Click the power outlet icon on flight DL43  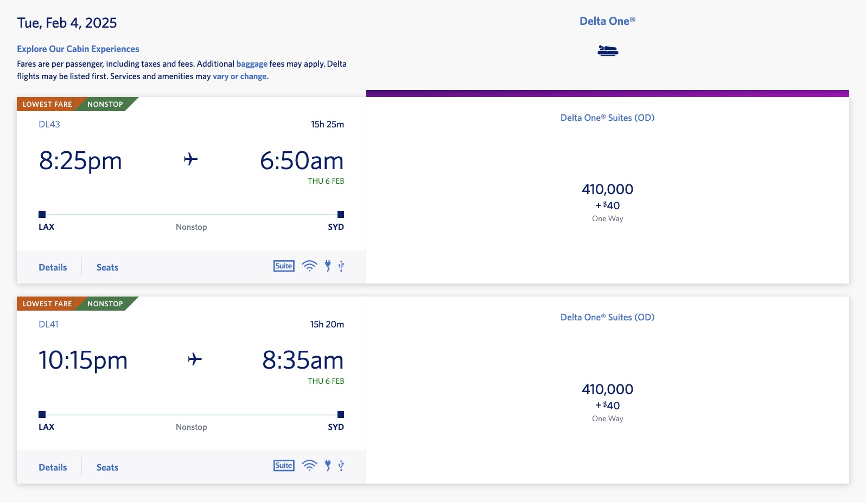tap(327, 266)
